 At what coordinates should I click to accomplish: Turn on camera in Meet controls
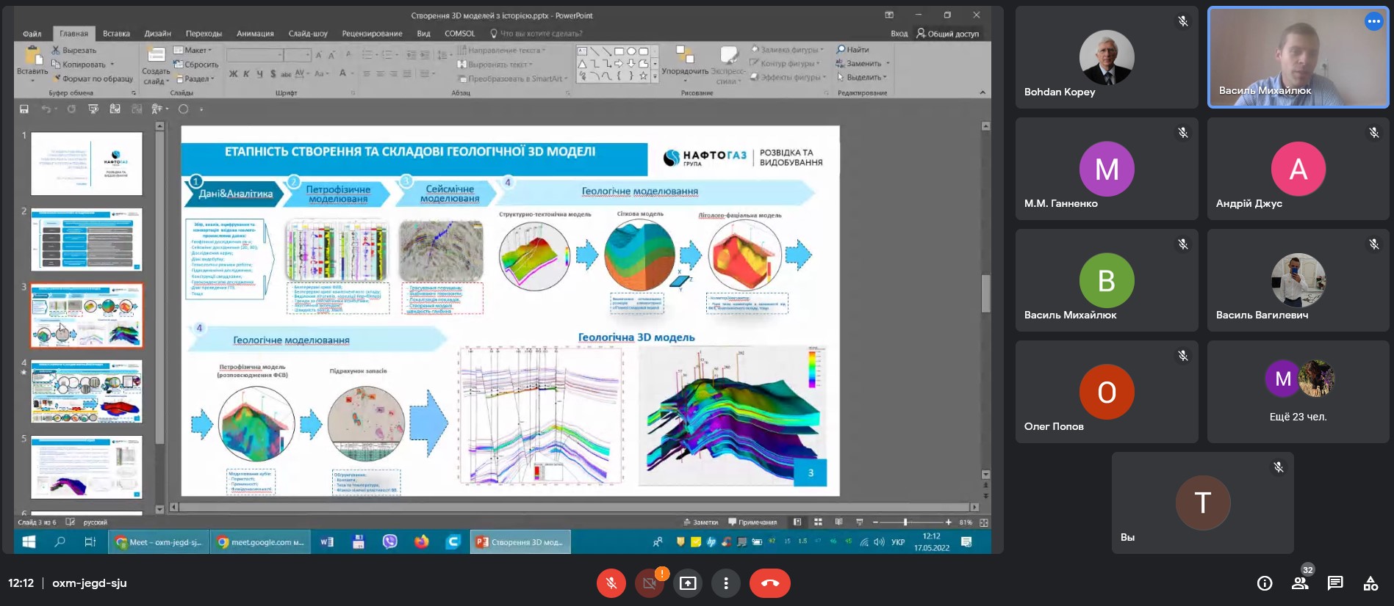(x=649, y=583)
